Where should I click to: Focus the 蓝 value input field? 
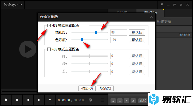click(x=119, y=72)
